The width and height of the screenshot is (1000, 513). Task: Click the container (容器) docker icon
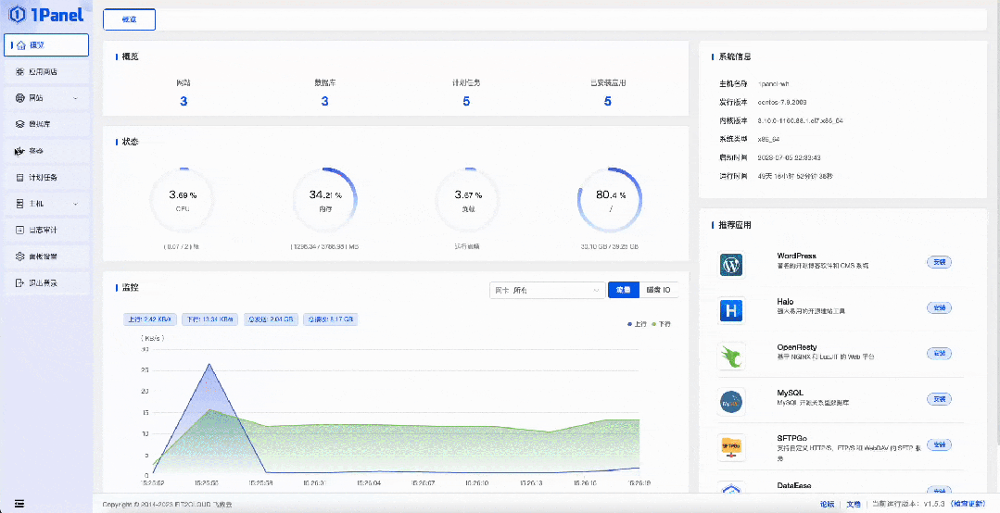tap(19, 151)
